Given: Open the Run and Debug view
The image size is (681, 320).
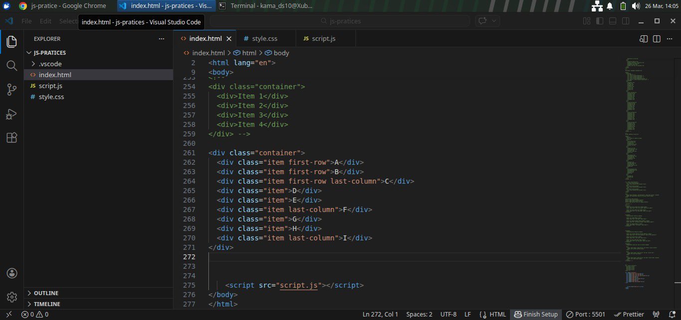Looking at the screenshot, I should pyautogui.click(x=11, y=114).
